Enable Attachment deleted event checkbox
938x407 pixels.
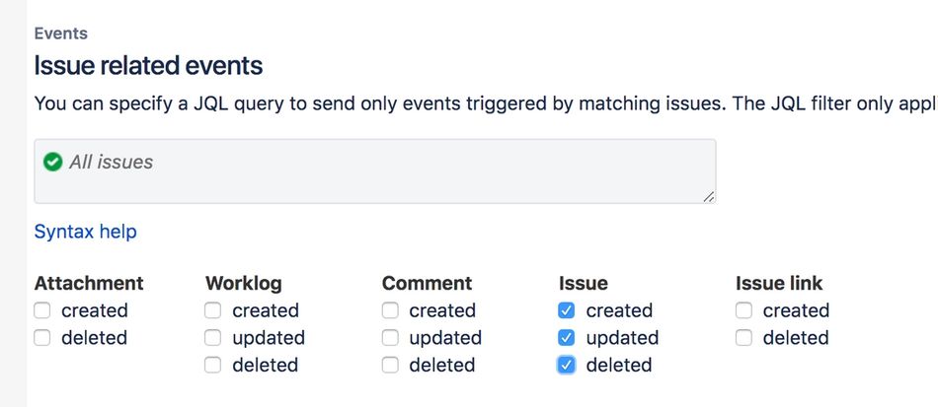(x=41, y=338)
